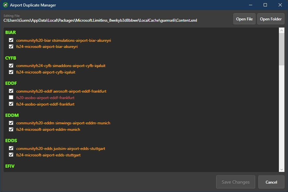Select the EFIV airport heading
288x192 pixels.
[x=10, y=166]
